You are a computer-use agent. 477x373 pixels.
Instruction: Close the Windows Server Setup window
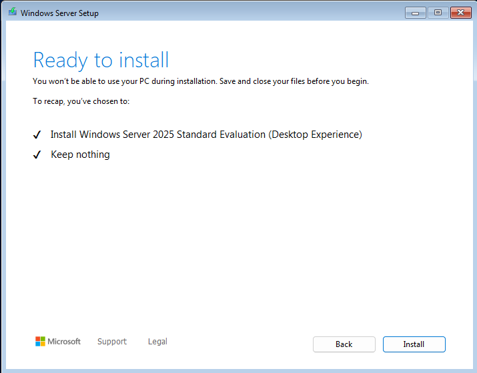click(x=460, y=12)
